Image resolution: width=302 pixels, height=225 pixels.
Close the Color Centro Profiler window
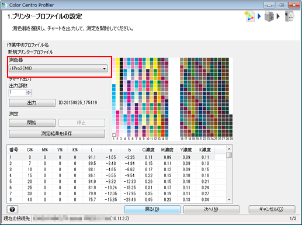click(x=294, y=5)
